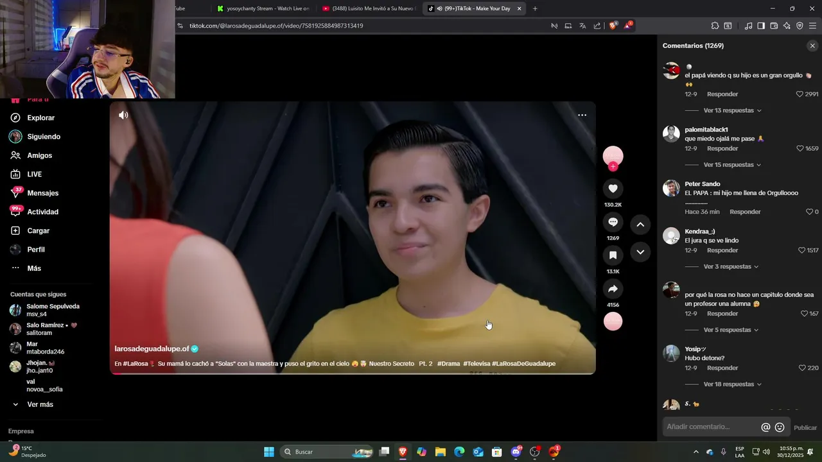Open Siguiendo in the sidebar
Image resolution: width=822 pixels, height=462 pixels.
(44, 137)
